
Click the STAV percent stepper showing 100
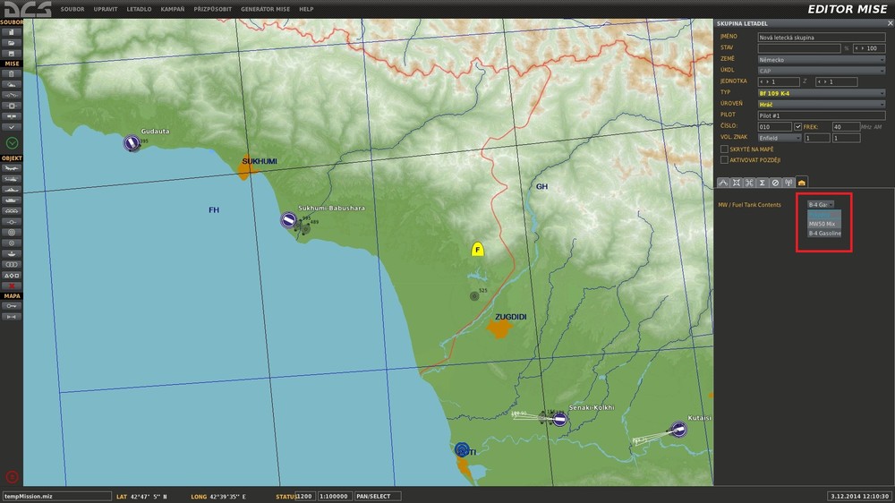869,48
